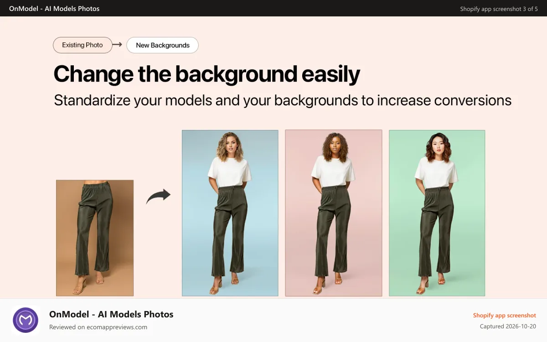The width and height of the screenshot is (547, 342).
Task: Click the 'OnModel - AI Models Photos' footer title
Action: [x=111, y=314]
